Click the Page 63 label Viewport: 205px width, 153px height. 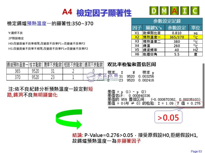(196, 151)
